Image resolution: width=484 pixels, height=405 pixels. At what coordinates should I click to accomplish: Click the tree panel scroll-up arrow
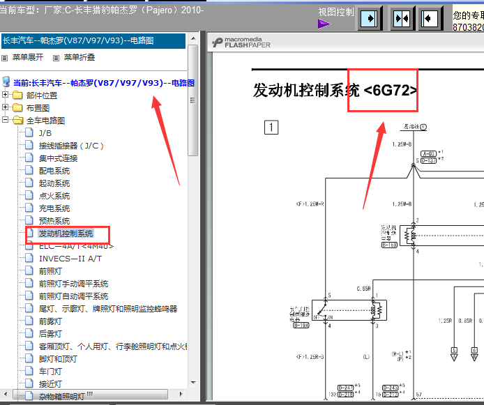pos(193,38)
